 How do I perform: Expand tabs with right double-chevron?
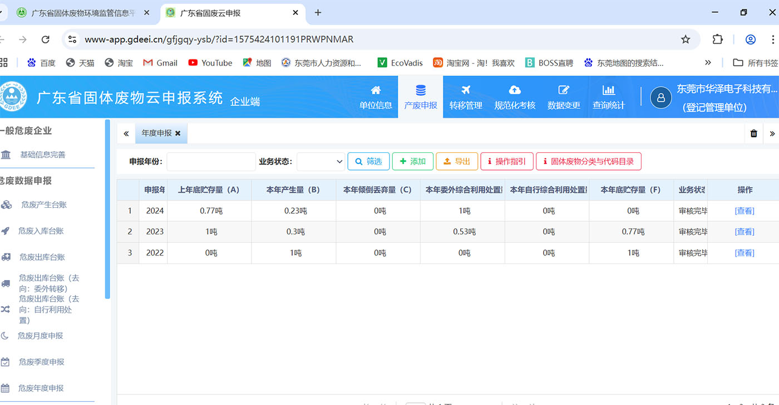[772, 133]
